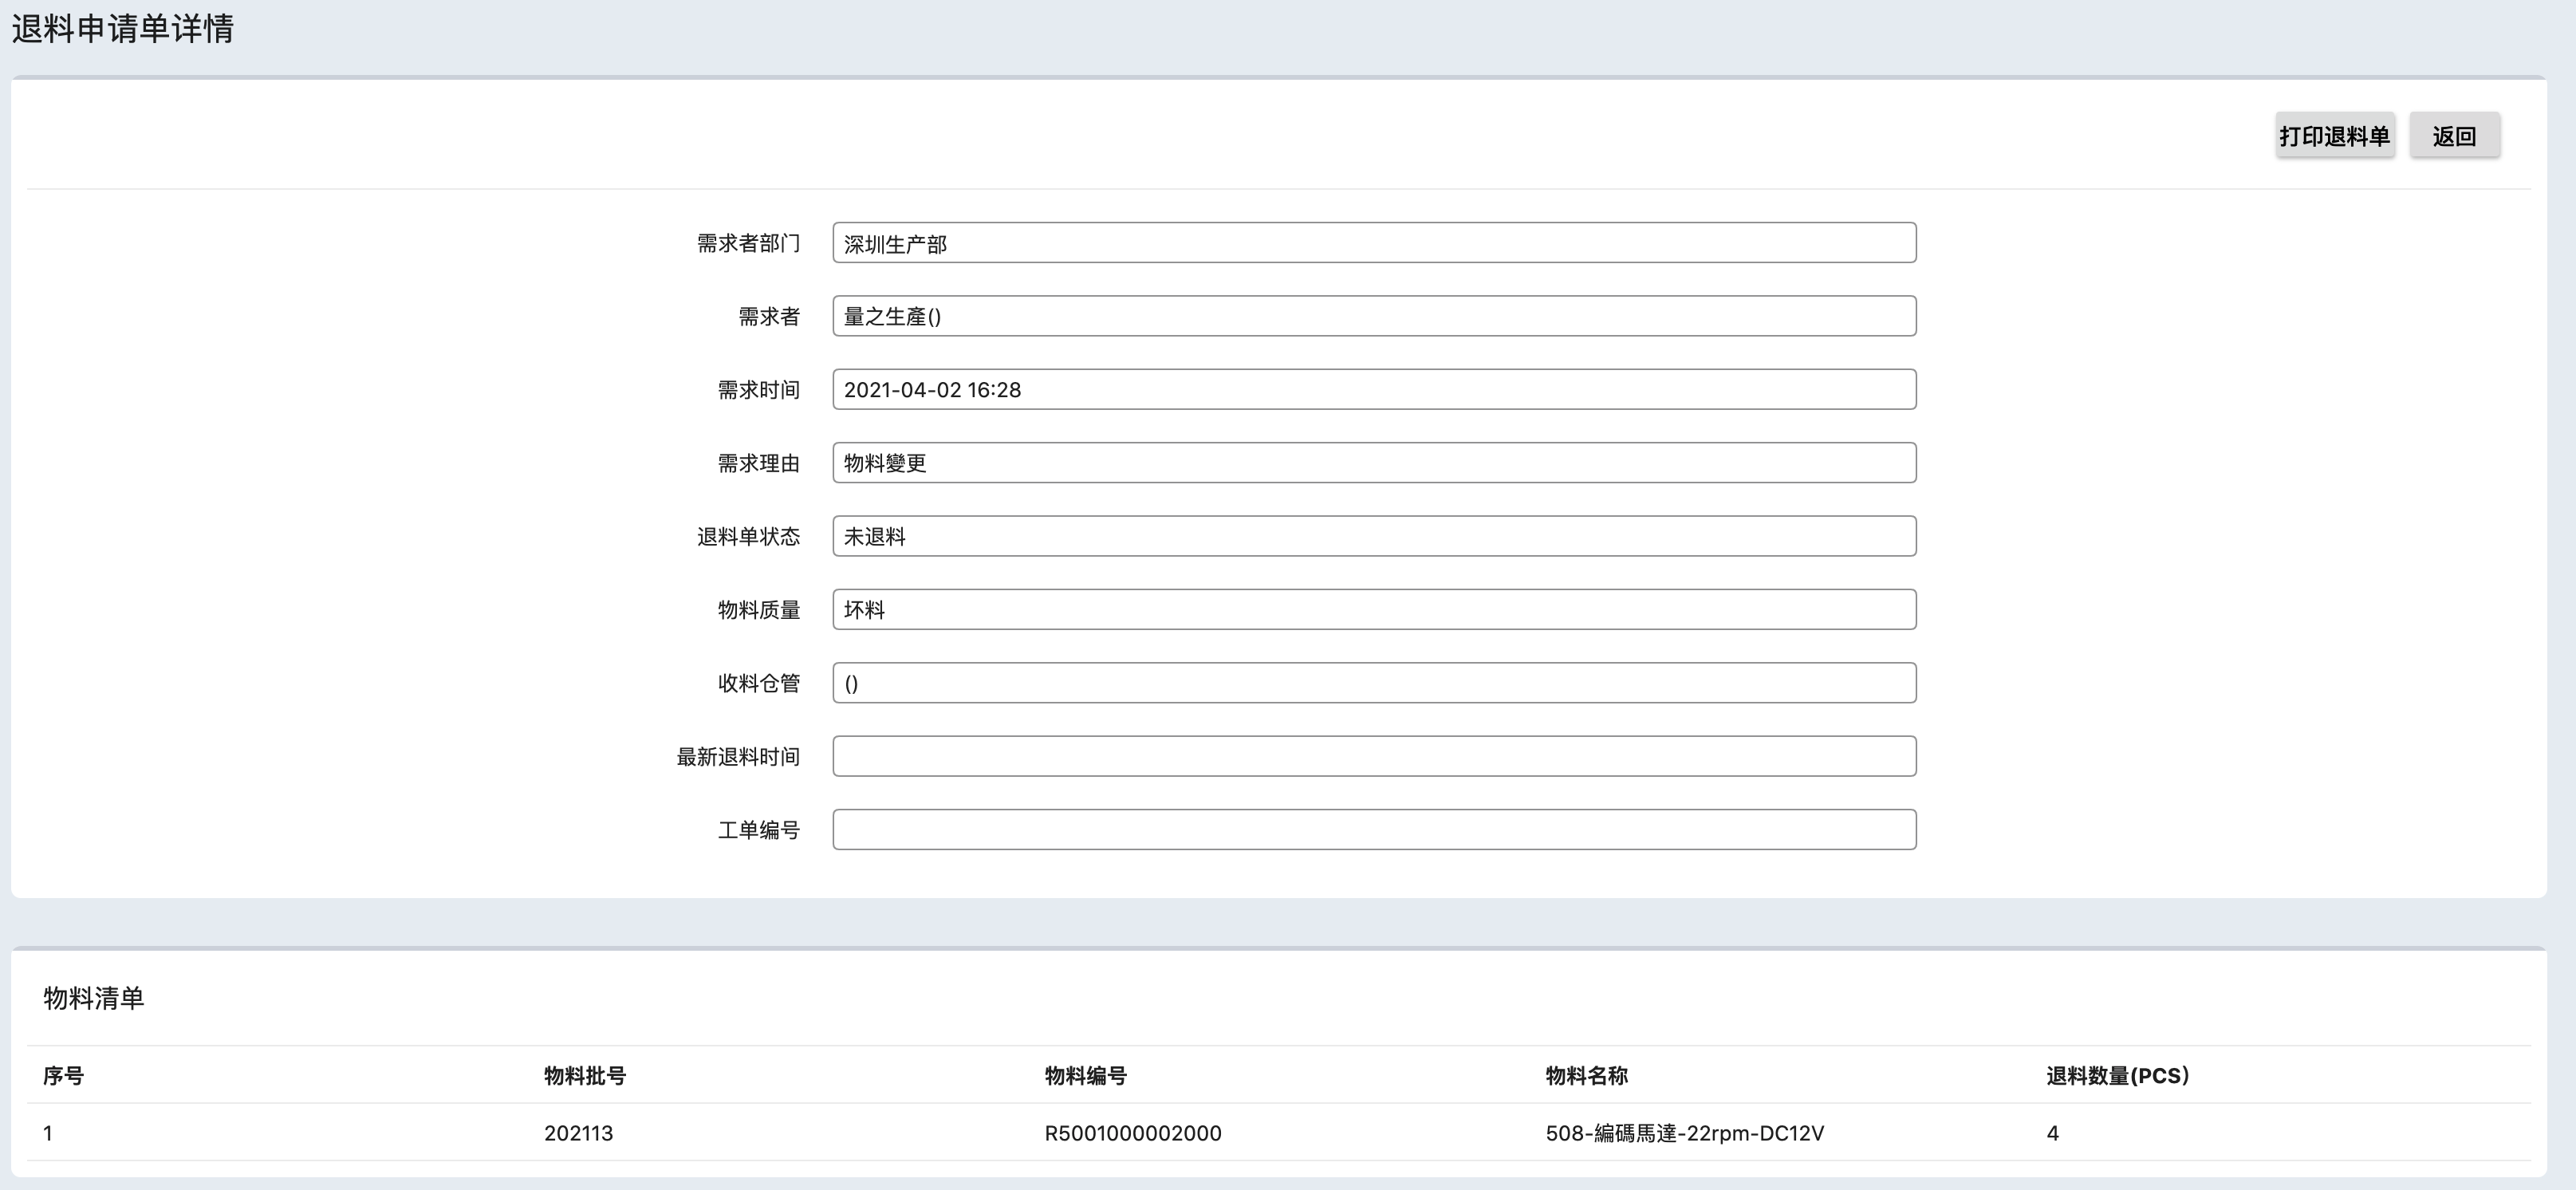Click the 需求者部门 label
Viewport: 2576px width, 1190px height.
tap(748, 243)
